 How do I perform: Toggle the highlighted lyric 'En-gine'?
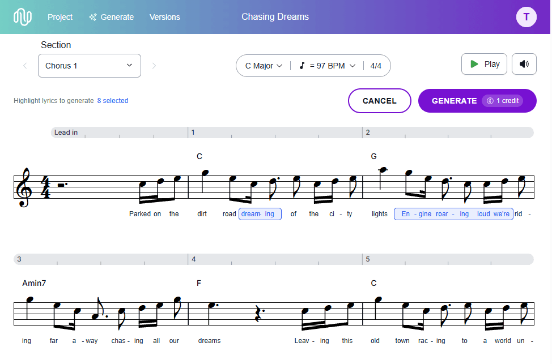click(417, 214)
